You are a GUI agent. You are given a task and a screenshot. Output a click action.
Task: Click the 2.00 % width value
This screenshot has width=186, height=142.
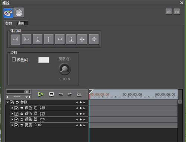(x=65, y=79)
